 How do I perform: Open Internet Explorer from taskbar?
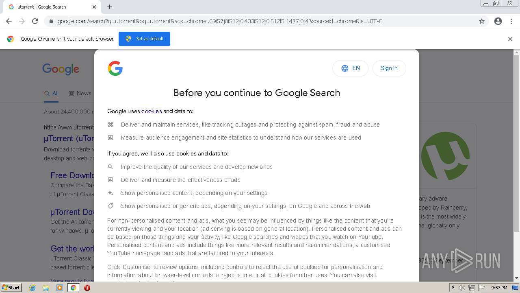click(x=32, y=288)
